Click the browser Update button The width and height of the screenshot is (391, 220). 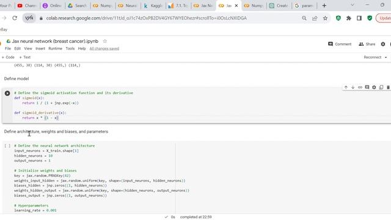click(384, 18)
